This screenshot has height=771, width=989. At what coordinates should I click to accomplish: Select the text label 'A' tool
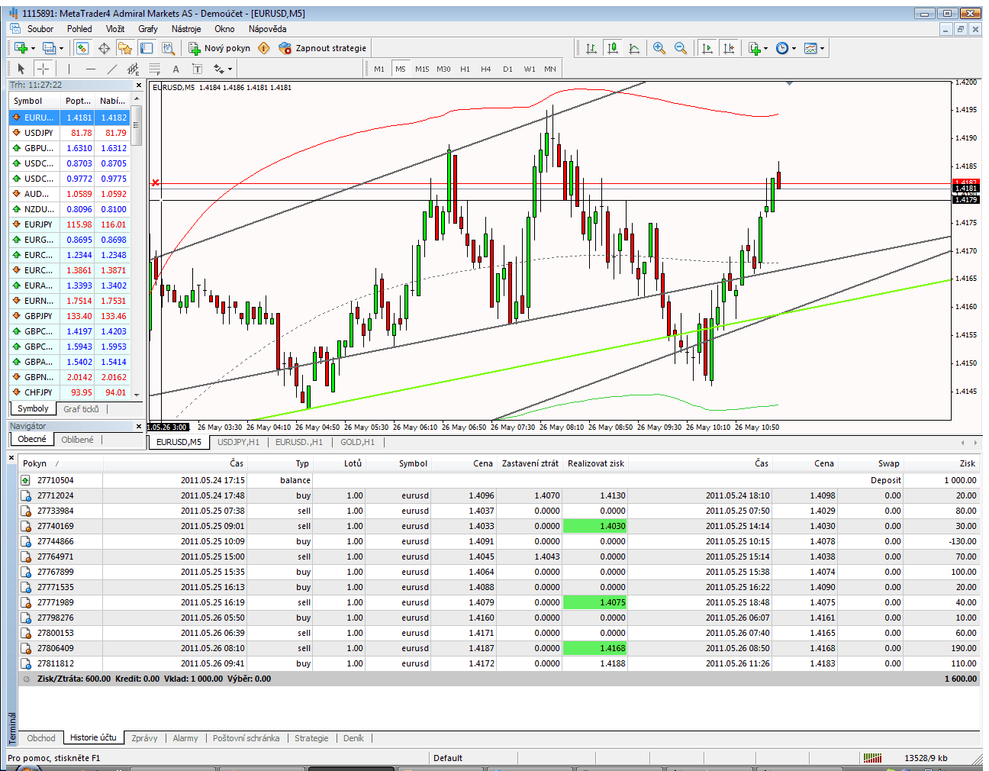(176, 69)
